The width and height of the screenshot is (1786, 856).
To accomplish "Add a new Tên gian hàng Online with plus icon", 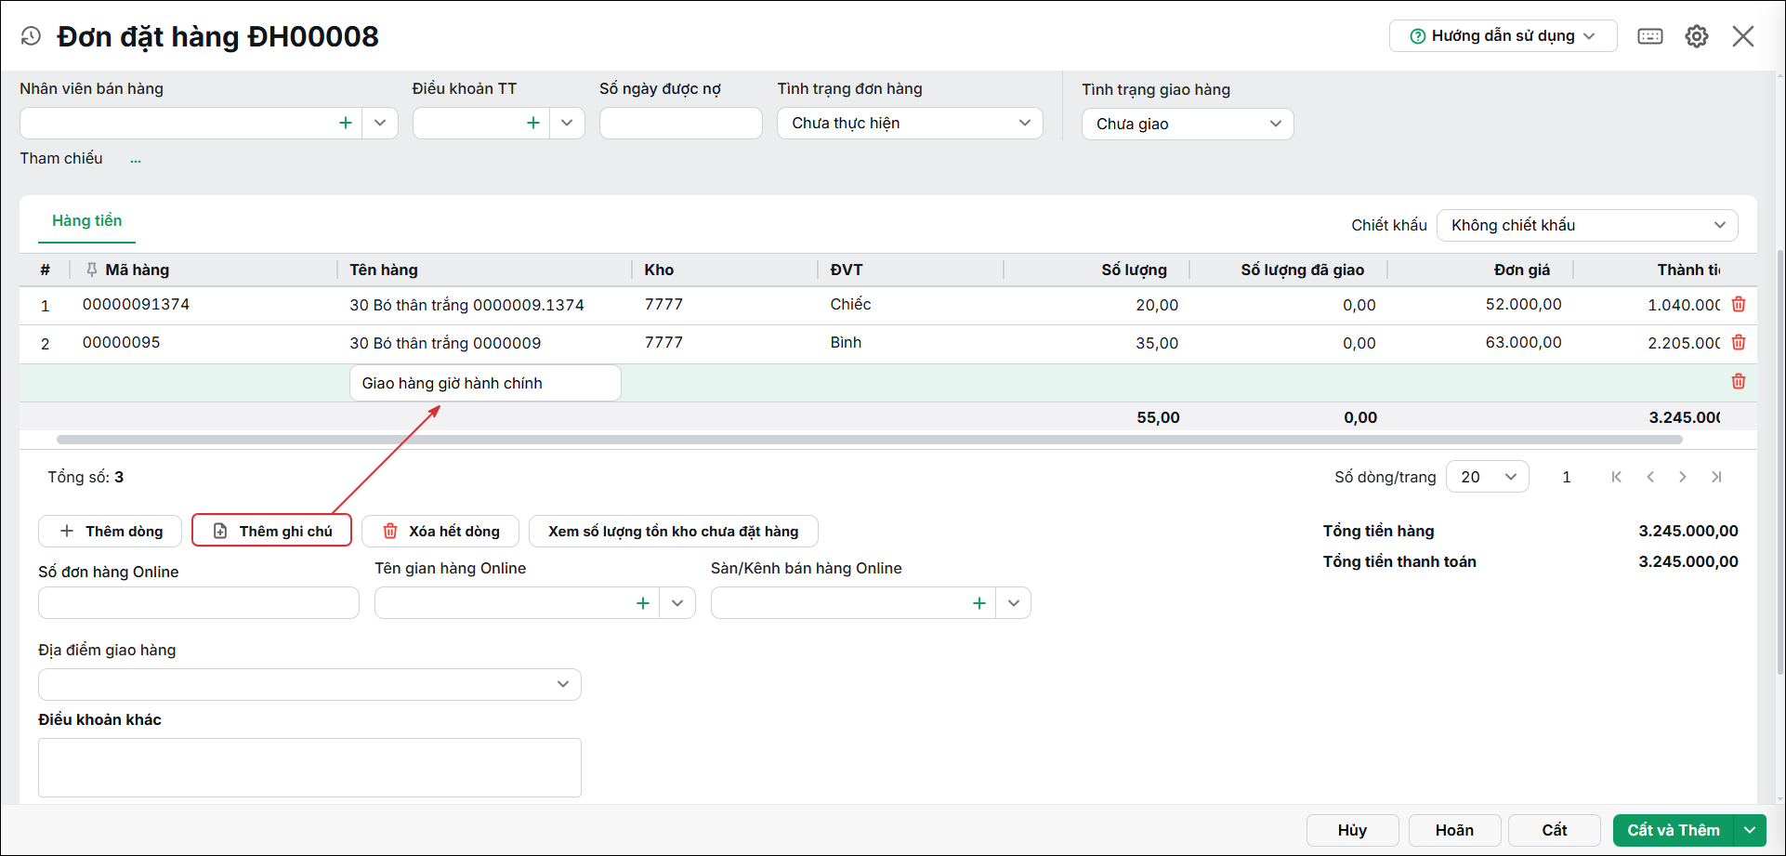I will [643, 603].
